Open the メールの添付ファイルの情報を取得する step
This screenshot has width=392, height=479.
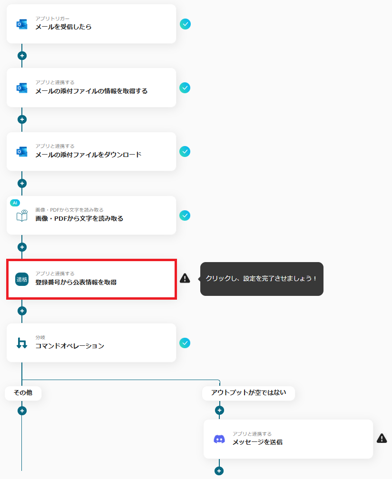coord(91,88)
